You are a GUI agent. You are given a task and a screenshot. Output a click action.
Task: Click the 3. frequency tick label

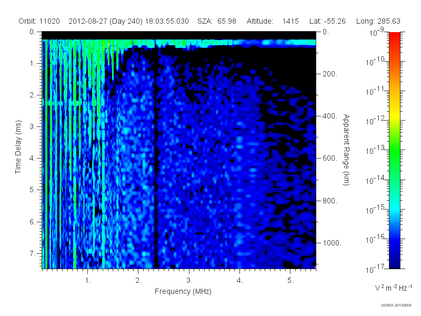tap(189, 281)
